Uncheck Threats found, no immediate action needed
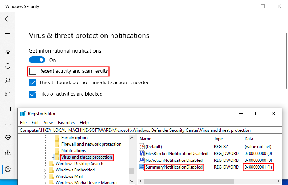The width and height of the screenshot is (288, 185). (33, 83)
